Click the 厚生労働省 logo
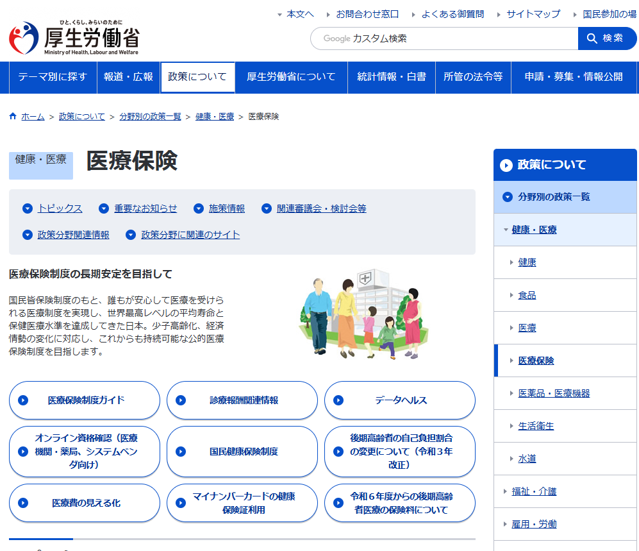The image size is (639, 551). [74, 38]
